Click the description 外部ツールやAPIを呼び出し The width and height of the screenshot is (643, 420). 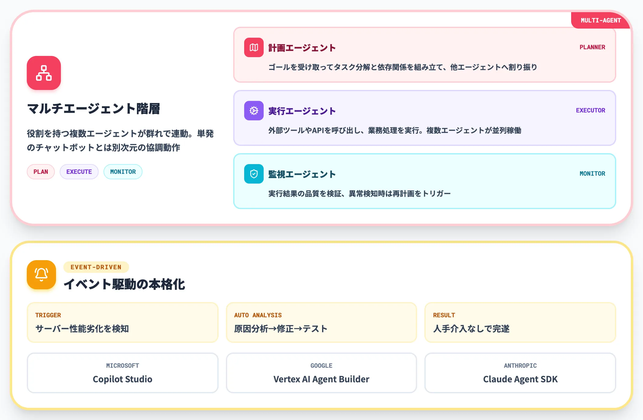pos(395,130)
